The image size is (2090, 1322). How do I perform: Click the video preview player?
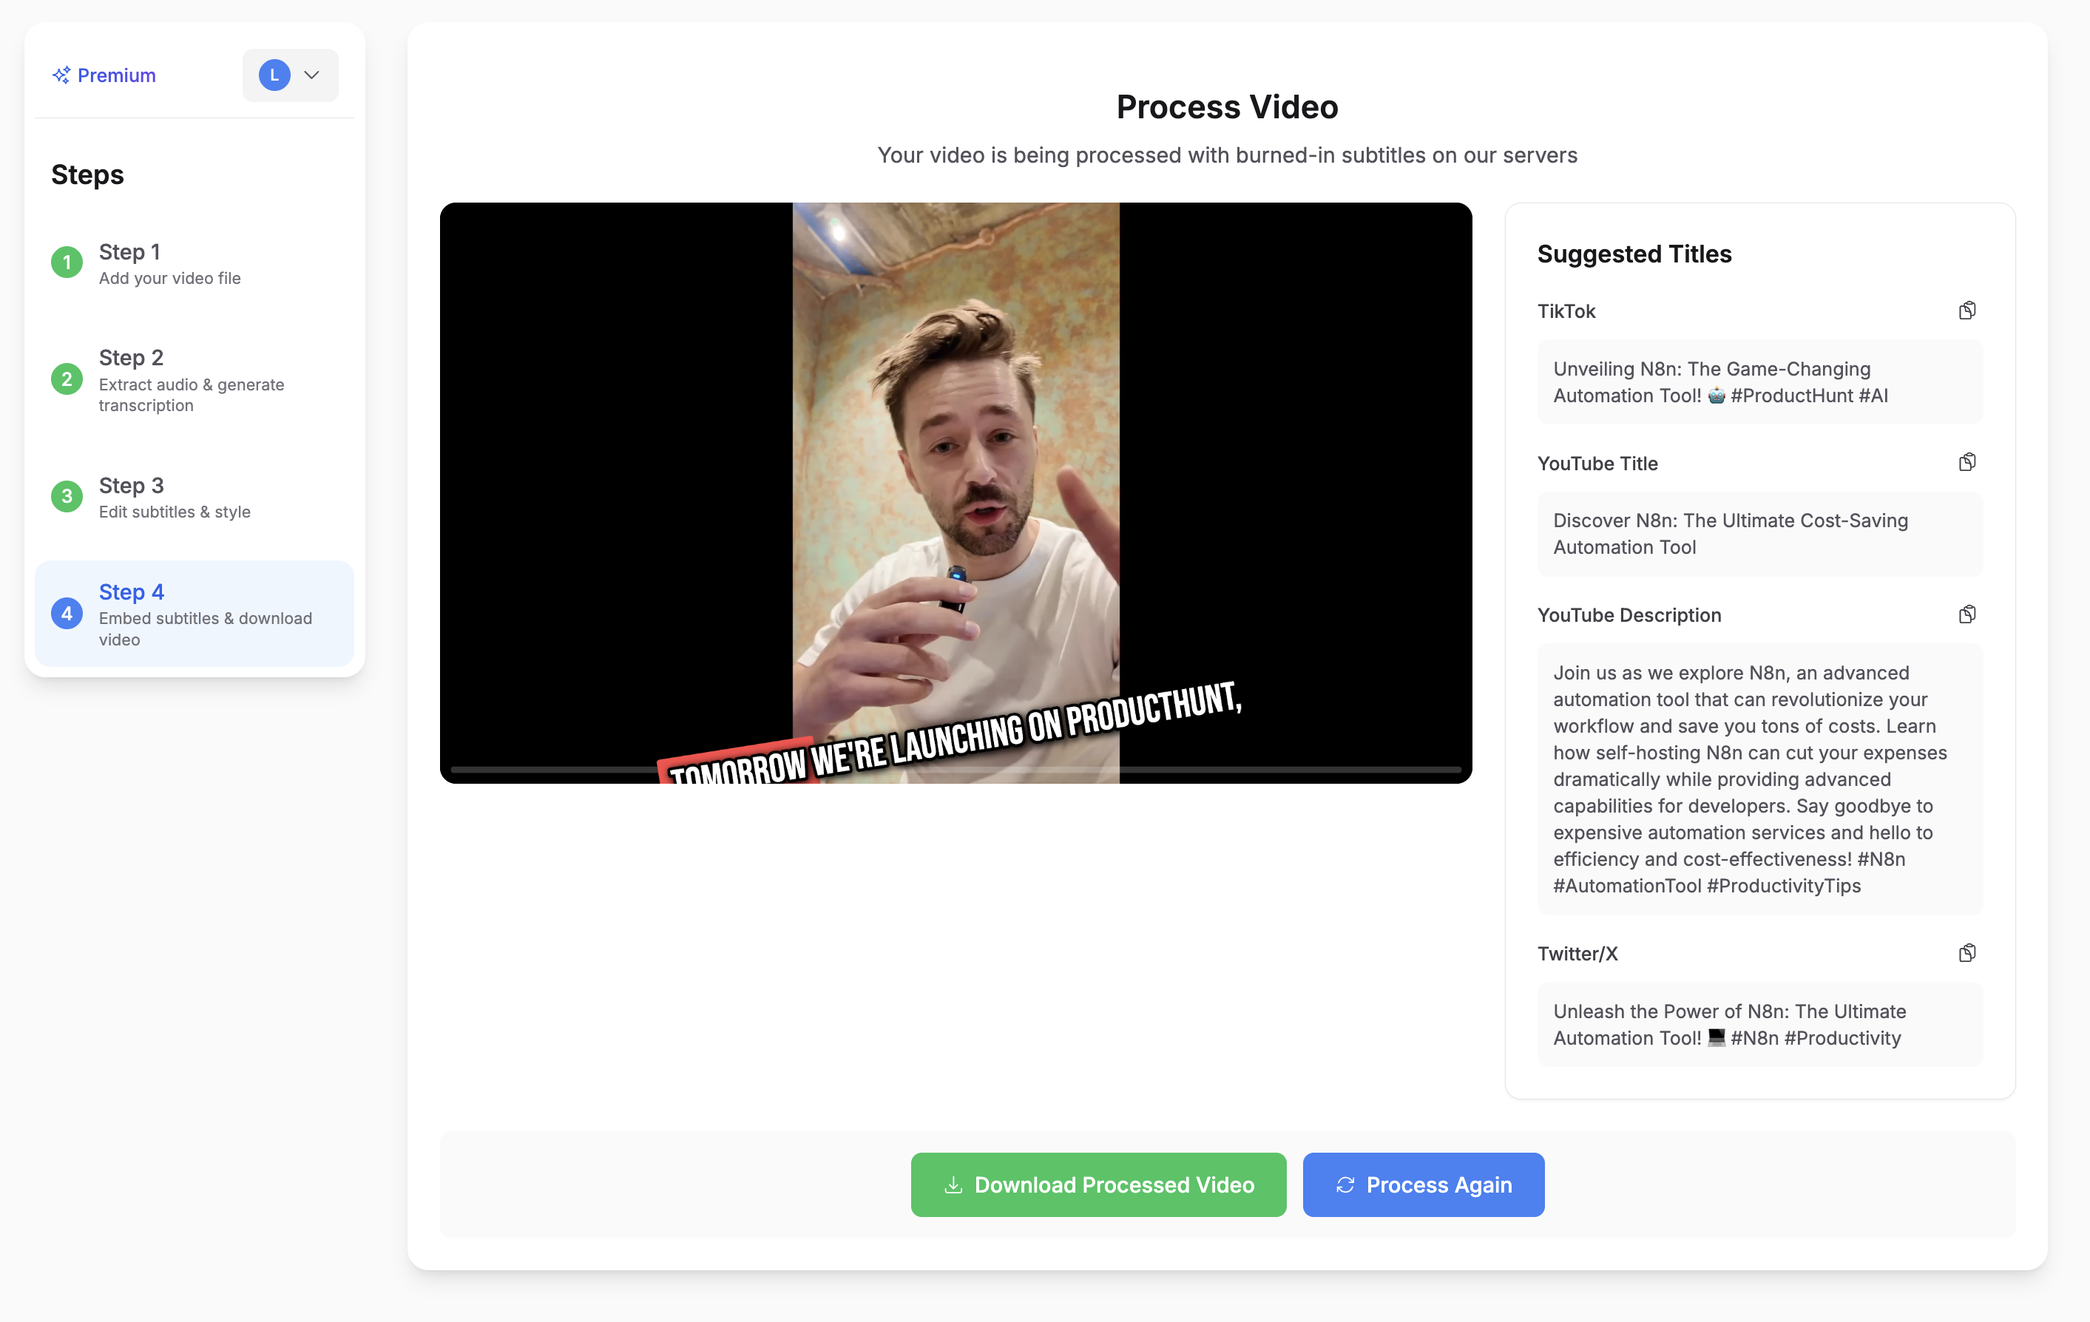click(955, 486)
